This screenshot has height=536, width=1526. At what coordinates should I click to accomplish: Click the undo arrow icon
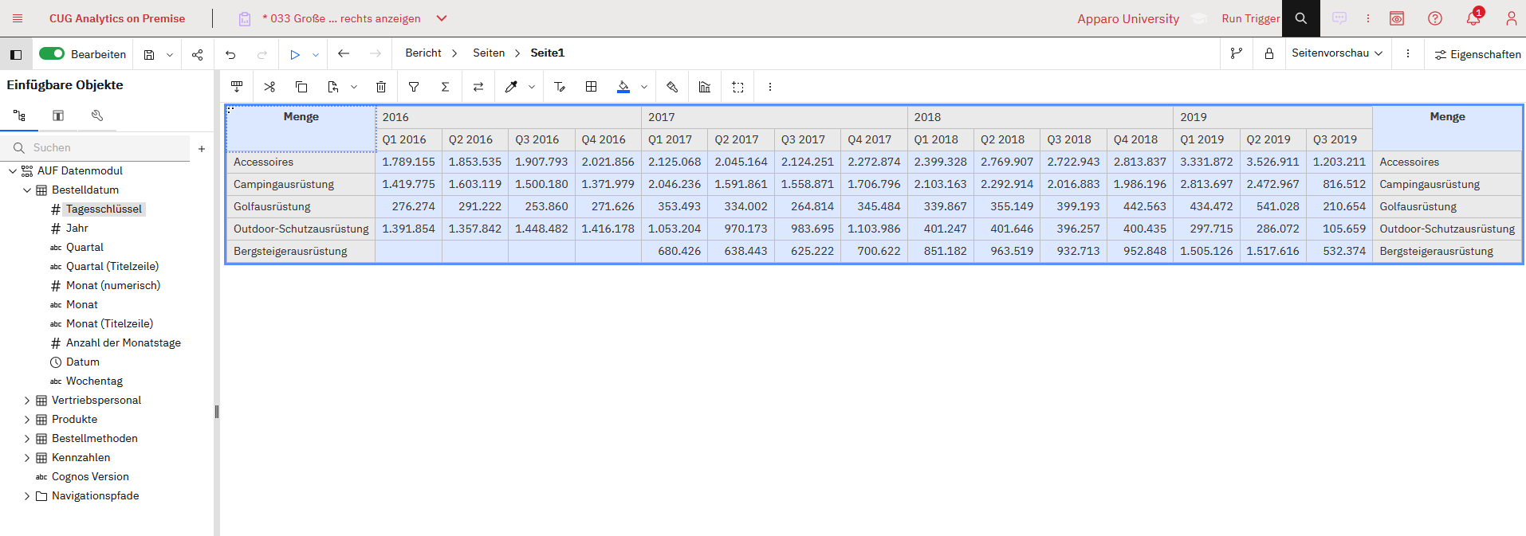[x=230, y=54]
